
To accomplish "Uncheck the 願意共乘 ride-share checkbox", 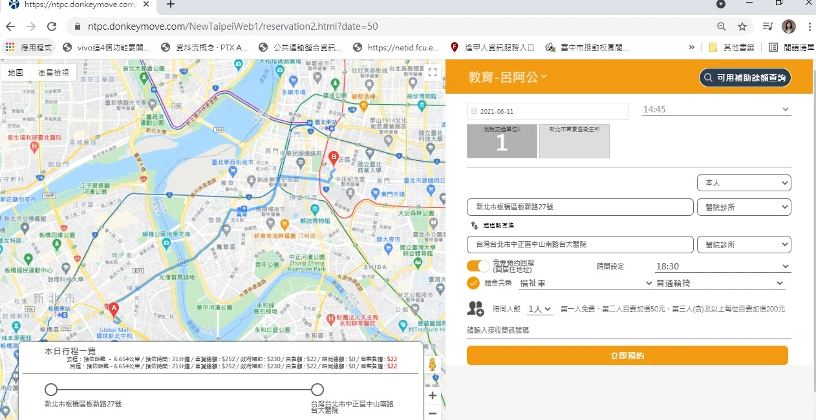I will [474, 283].
